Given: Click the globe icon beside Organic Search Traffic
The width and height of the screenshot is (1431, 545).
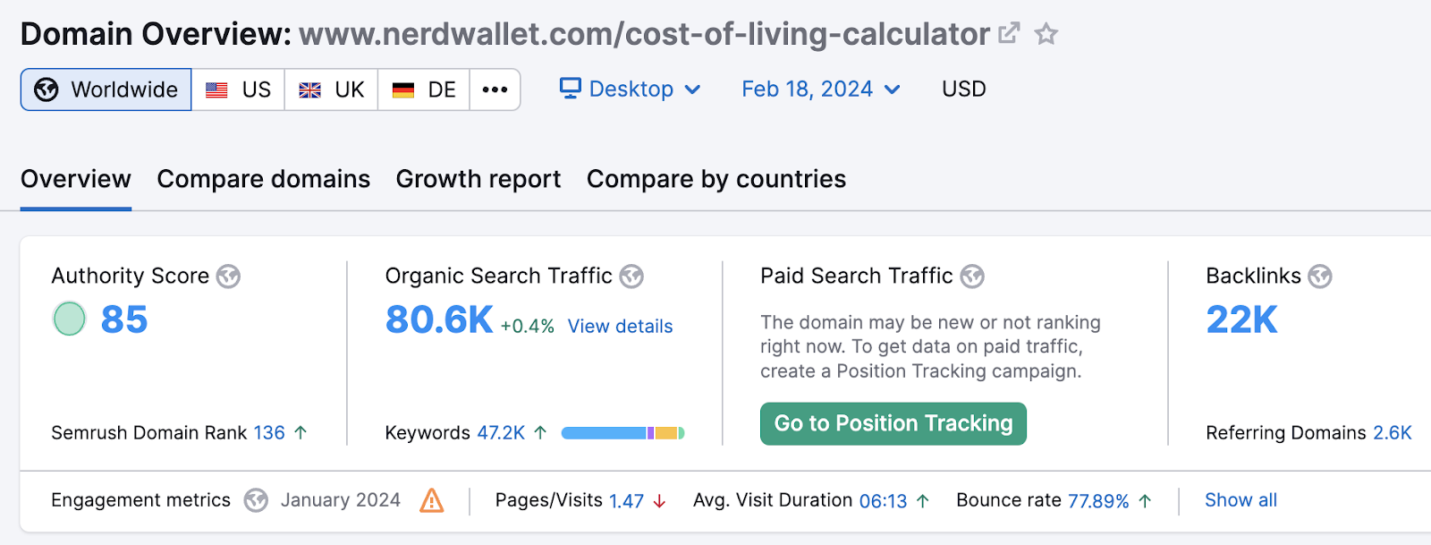Looking at the screenshot, I should click(631, 277).
